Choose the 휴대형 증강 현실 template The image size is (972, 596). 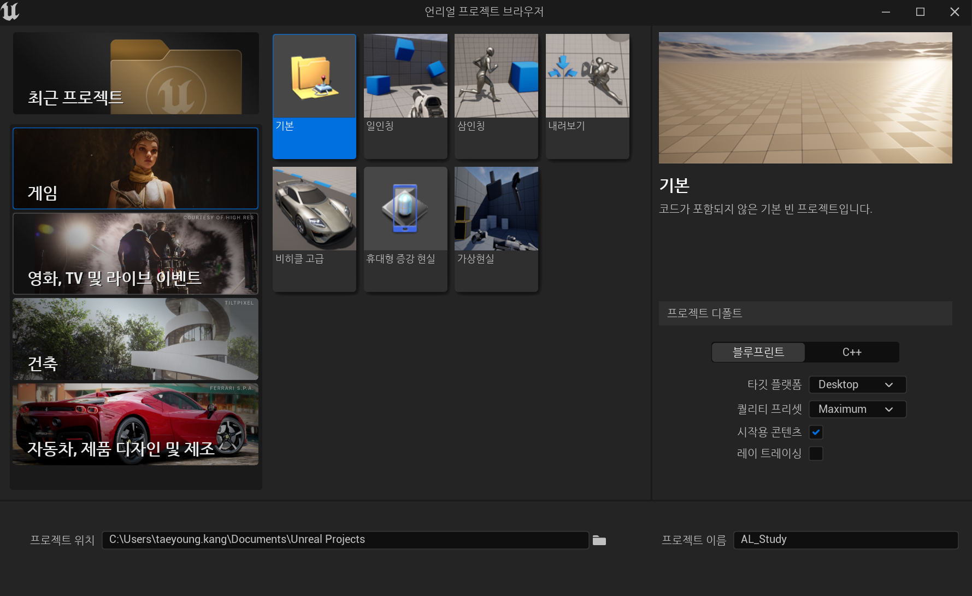pos(405,229)
